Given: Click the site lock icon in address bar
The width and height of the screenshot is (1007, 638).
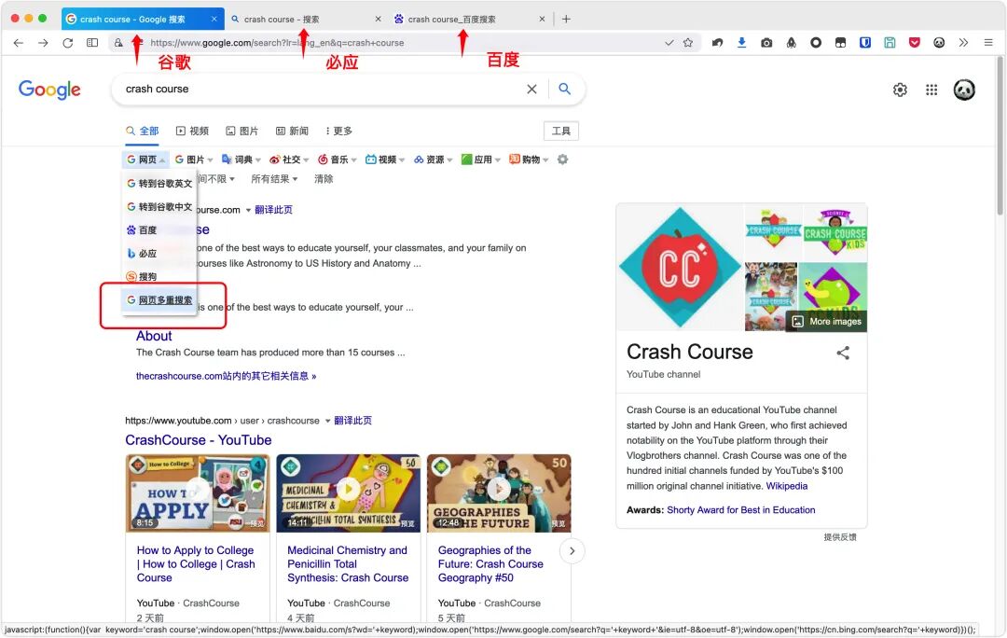Looking at the screenshot, I should point(118,43).
